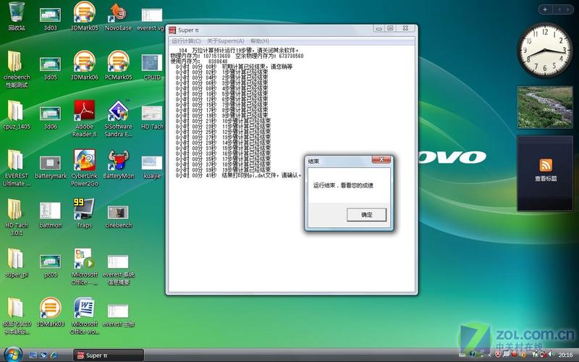Select the 结果打印到pi.dat文件 result line
The height and width of the screenshot is (362, 579).
(x=238, y=175)
